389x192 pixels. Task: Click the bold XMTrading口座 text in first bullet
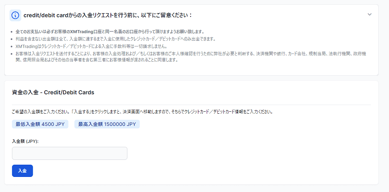(x=85, y=32)
